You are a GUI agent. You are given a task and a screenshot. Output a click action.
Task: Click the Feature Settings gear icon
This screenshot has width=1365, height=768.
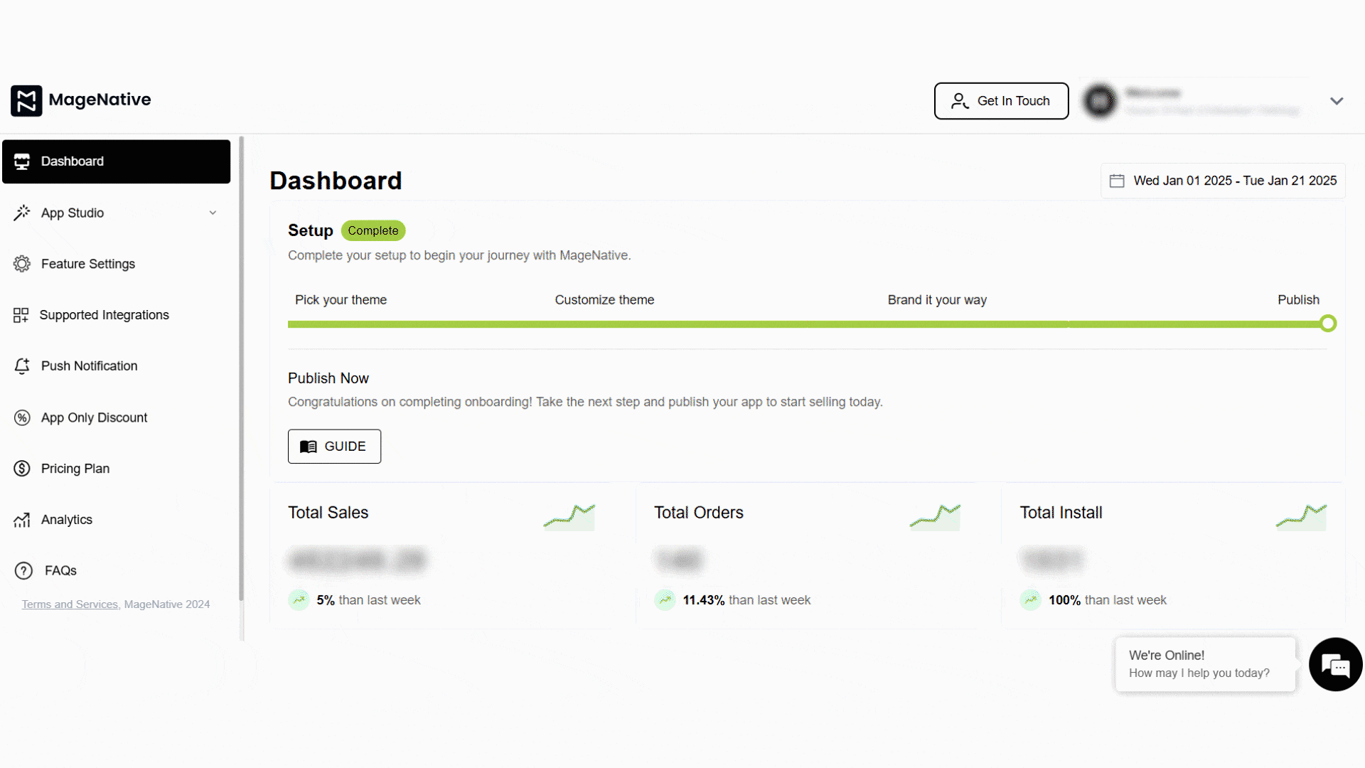(x=21, y=264)
